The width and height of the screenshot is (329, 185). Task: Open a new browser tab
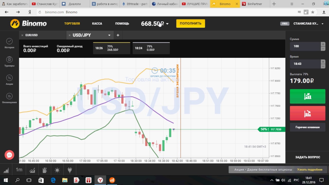click(274, 4)
